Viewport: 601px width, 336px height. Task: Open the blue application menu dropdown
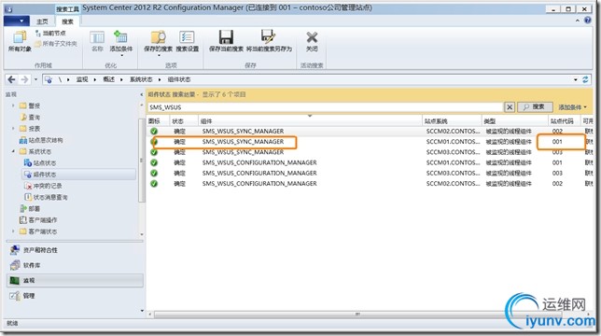coord(17,21)
